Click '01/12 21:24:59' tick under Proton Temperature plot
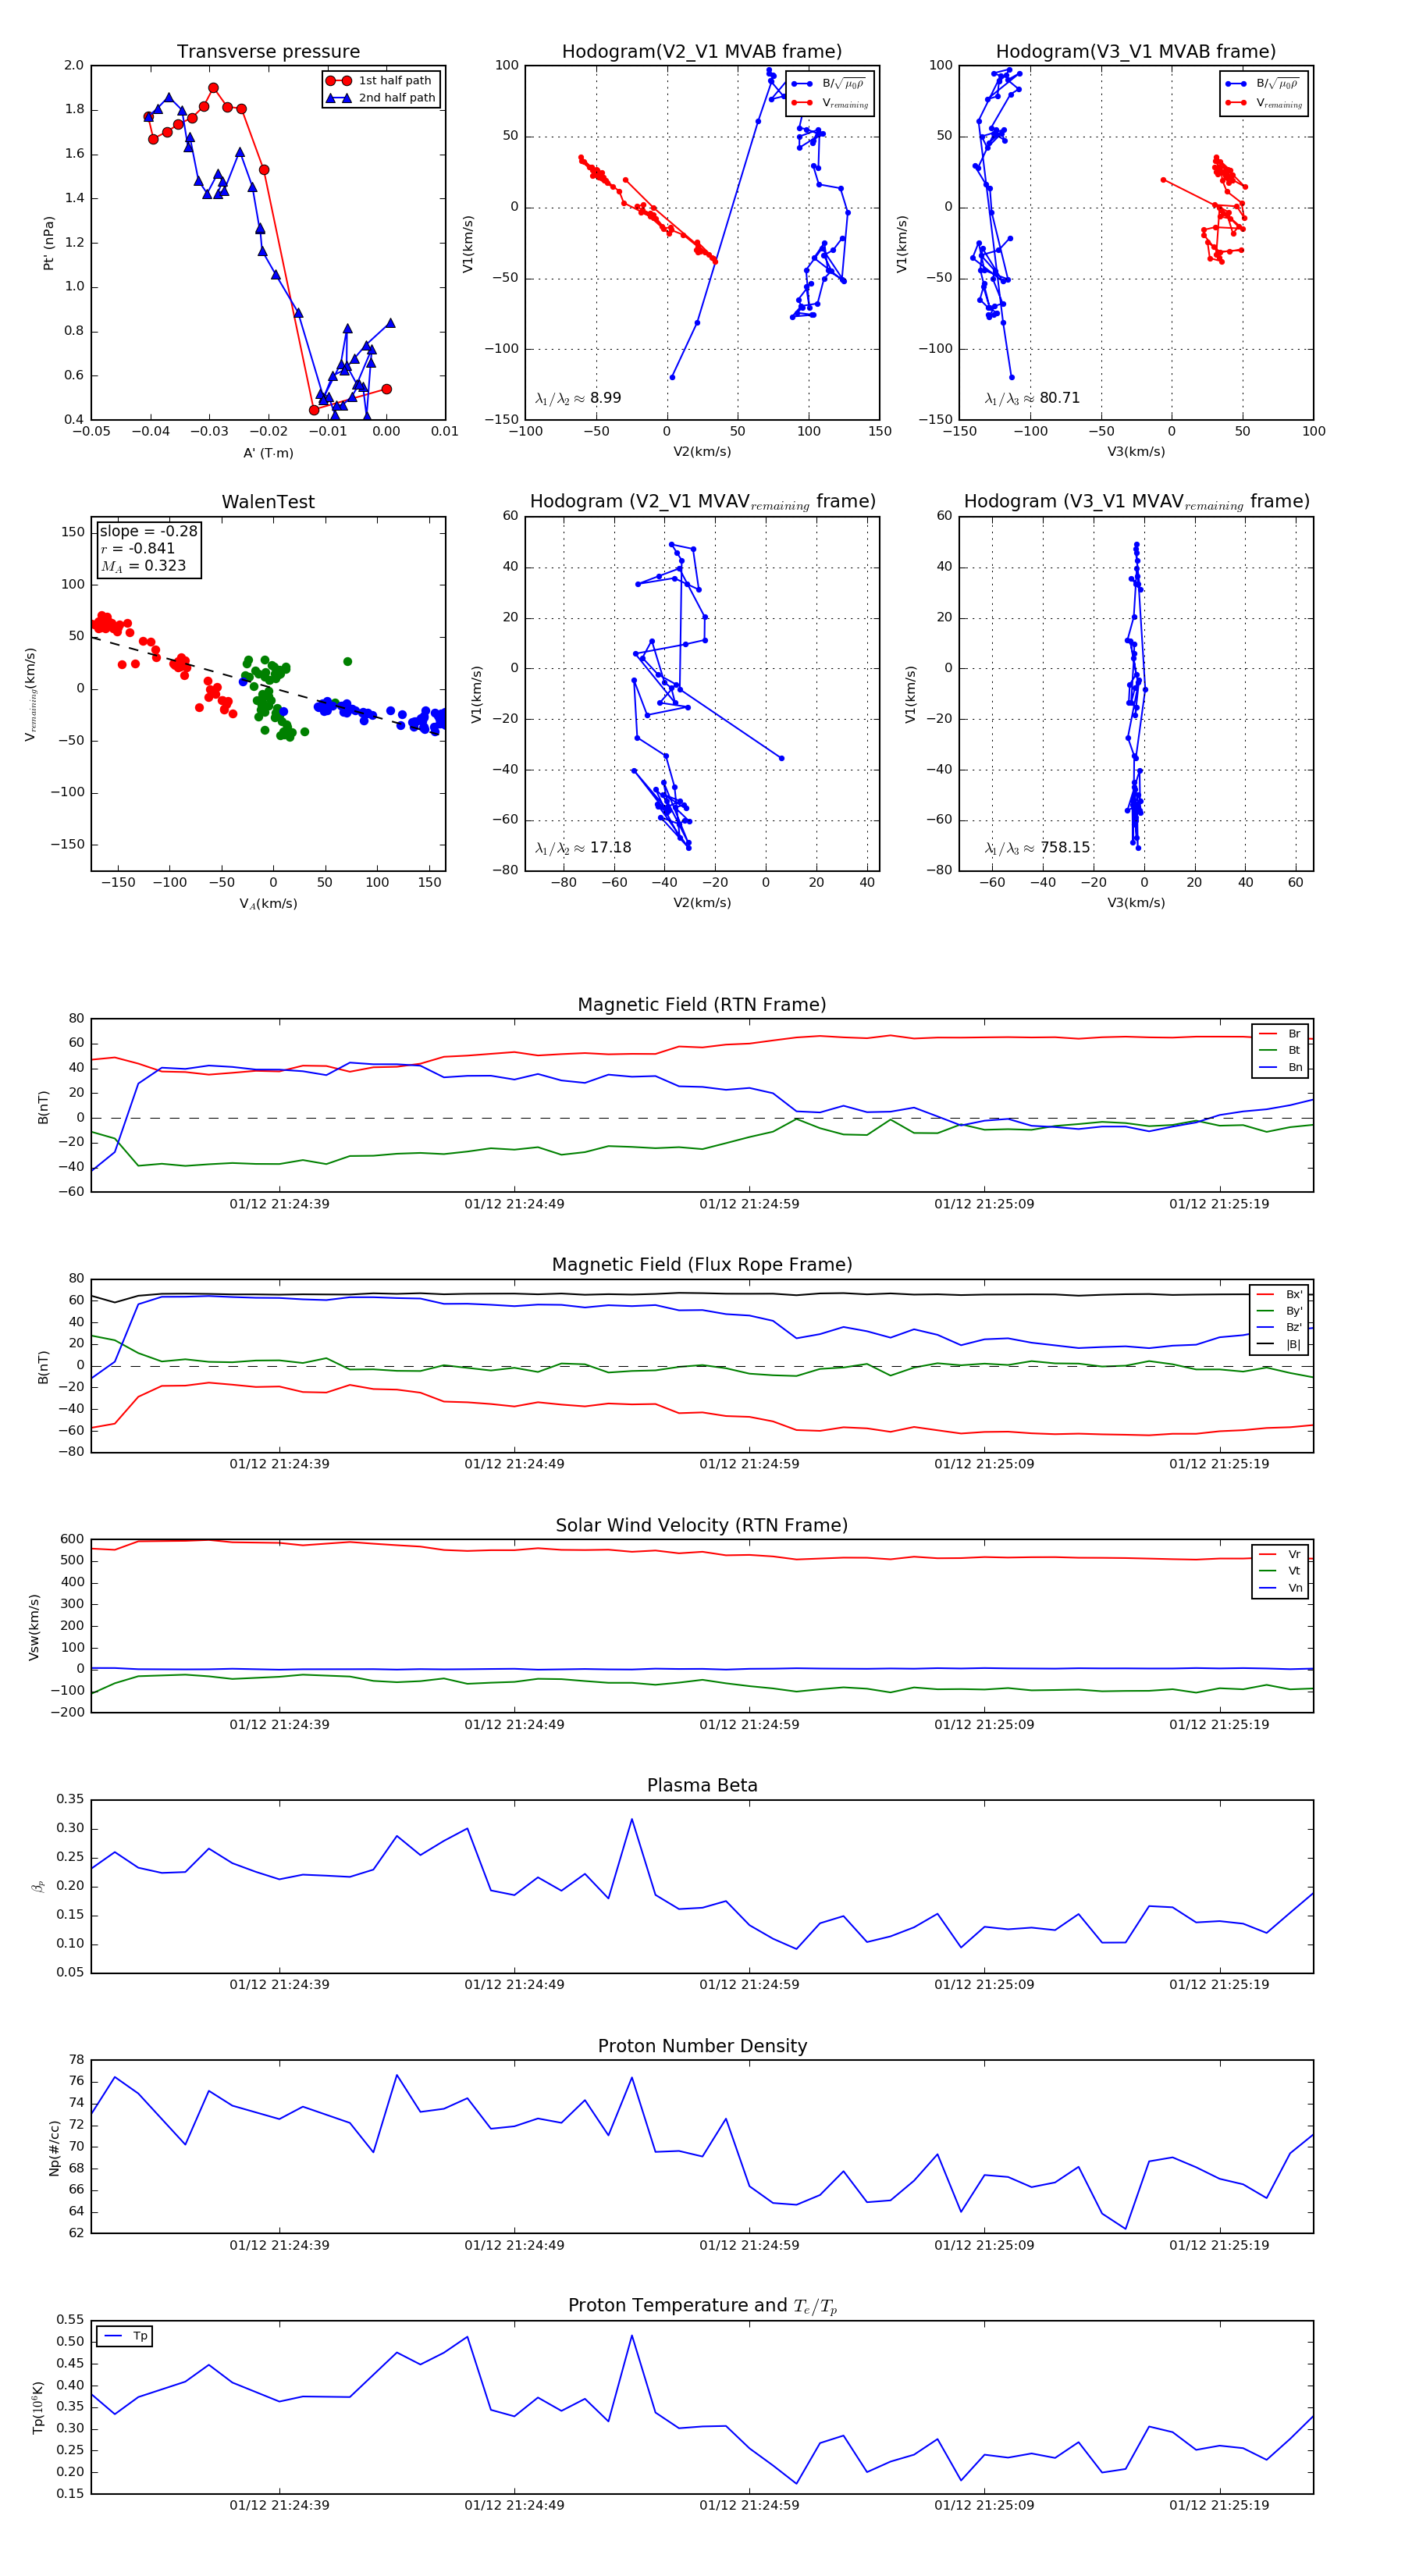Image resolution: width=1405 pixels, height=2576 pixels. [749, 2505]
